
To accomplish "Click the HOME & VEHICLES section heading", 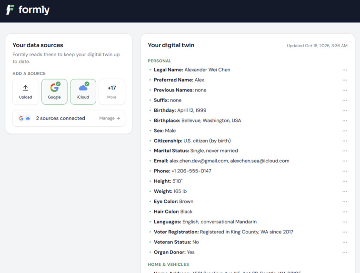I will 168,264.
